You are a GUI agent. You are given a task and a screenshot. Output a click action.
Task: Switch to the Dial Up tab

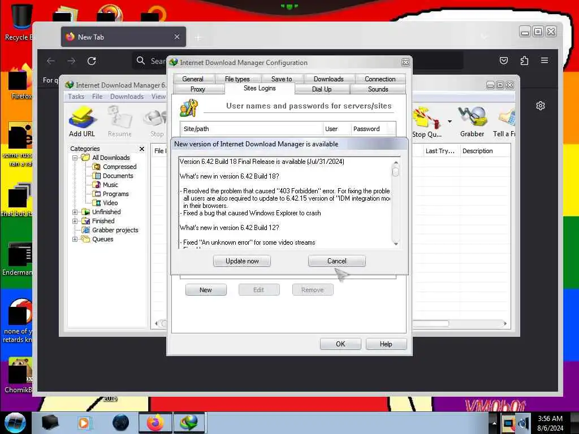[x=322, y=89]
